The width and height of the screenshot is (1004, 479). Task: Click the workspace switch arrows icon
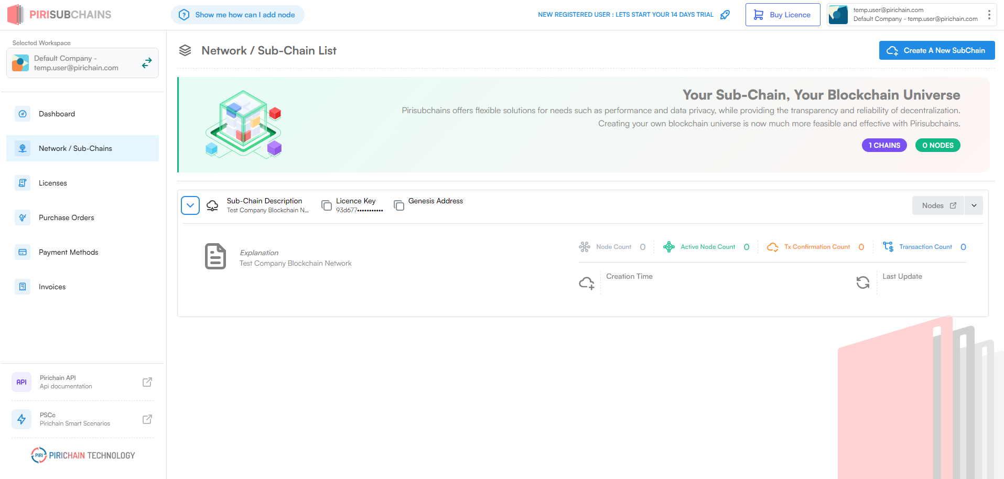click(x=147, y=62)
